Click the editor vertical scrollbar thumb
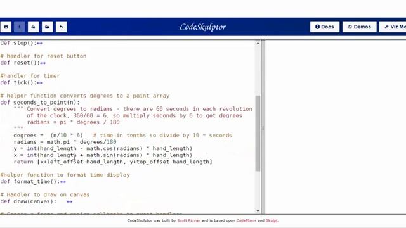406x228 pixels. 258,133
